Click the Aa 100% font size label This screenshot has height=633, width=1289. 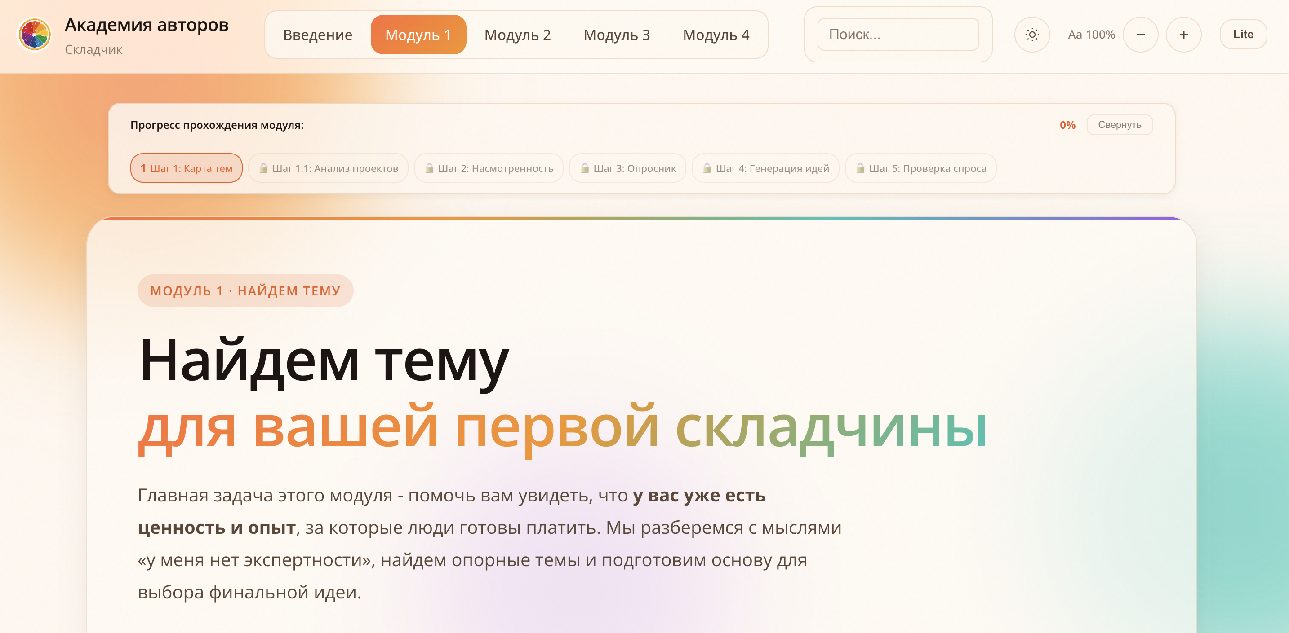pos(1091,35)
